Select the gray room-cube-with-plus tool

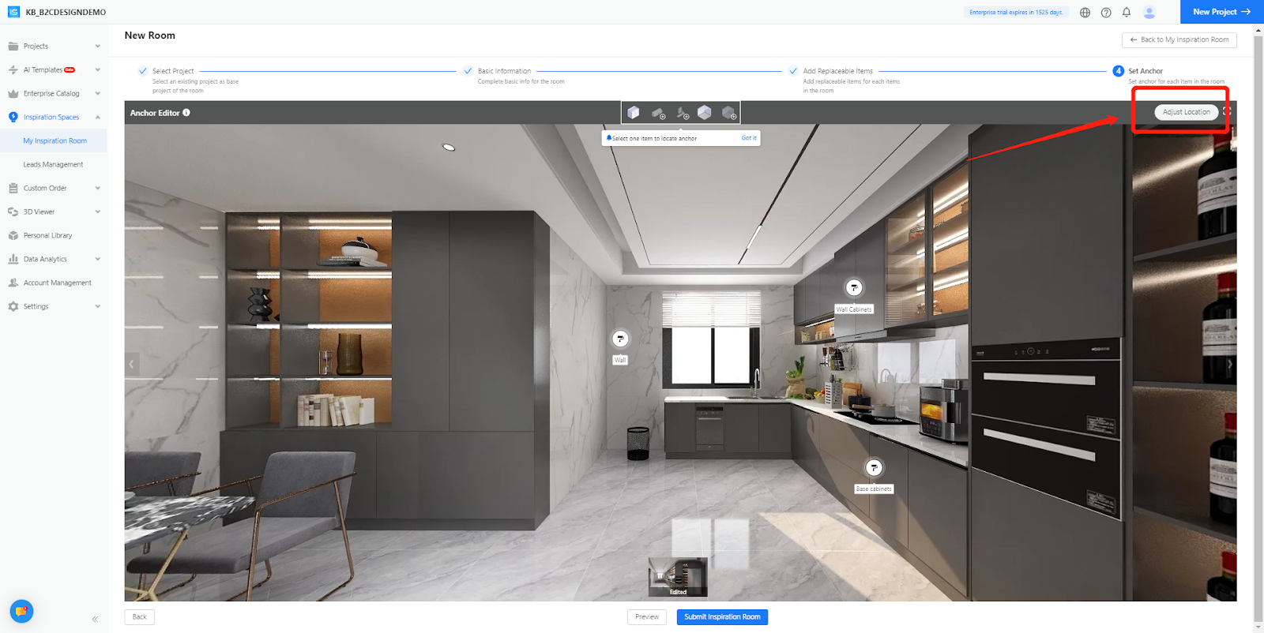click(x=729, y=114)
